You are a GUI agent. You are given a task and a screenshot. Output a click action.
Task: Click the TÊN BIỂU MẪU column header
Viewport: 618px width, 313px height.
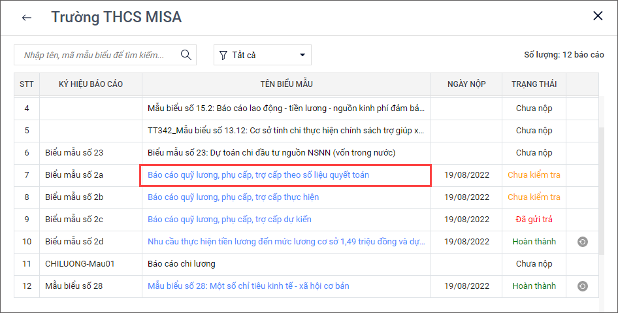tap(286, 84)
